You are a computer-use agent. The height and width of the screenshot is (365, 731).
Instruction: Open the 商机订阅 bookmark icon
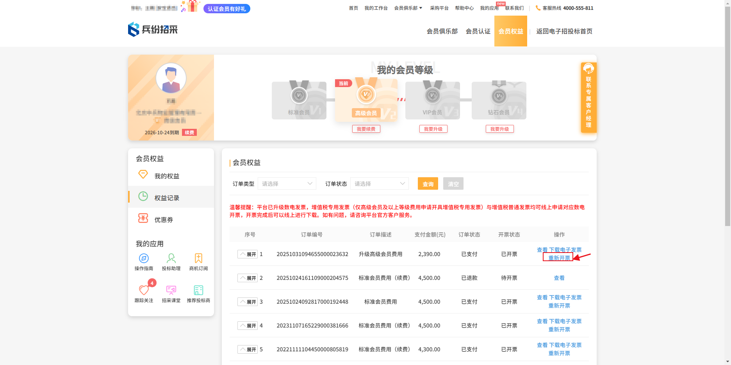tap(198, 258)
